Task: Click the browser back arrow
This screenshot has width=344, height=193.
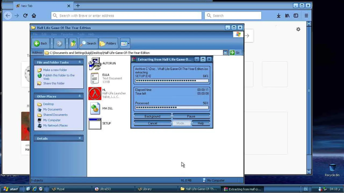Action: pyautogui.click(x=8, y=16)
